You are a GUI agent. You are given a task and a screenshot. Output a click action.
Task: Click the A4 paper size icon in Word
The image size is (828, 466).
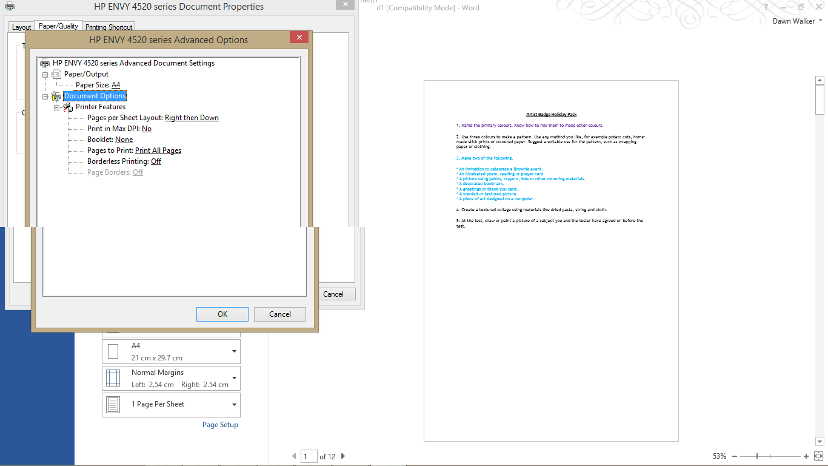pyautogui.click(x=113, y=351)
